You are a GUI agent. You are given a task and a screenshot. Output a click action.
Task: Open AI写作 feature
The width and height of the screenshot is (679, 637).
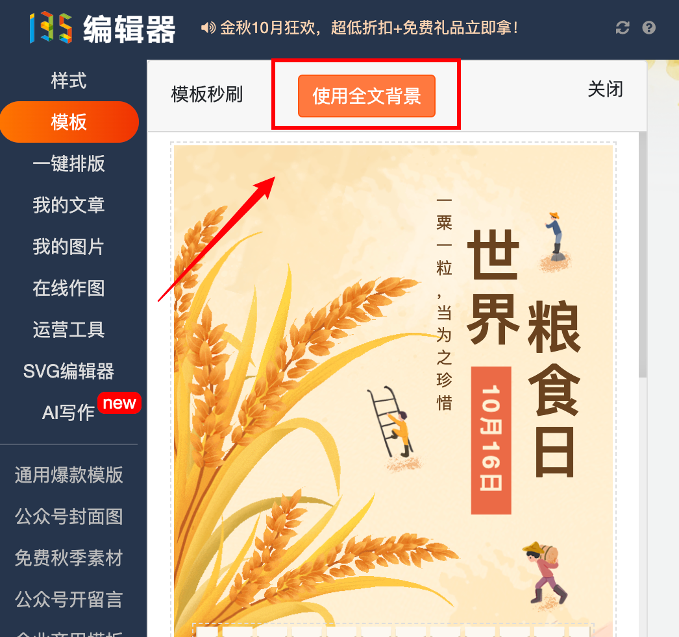tap(68, 413)
